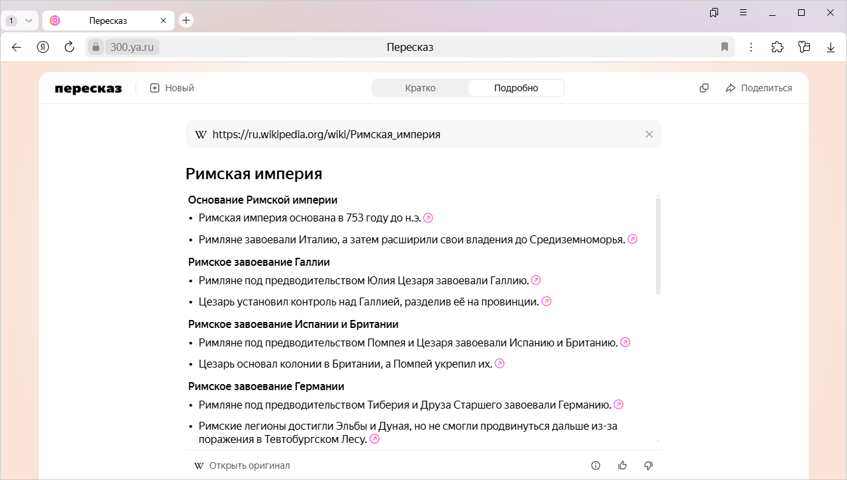Click the summary list vertical scrollbar
The width and height of the screenshot is (847, 480).
pyautogui.click(x=658, y=246)
